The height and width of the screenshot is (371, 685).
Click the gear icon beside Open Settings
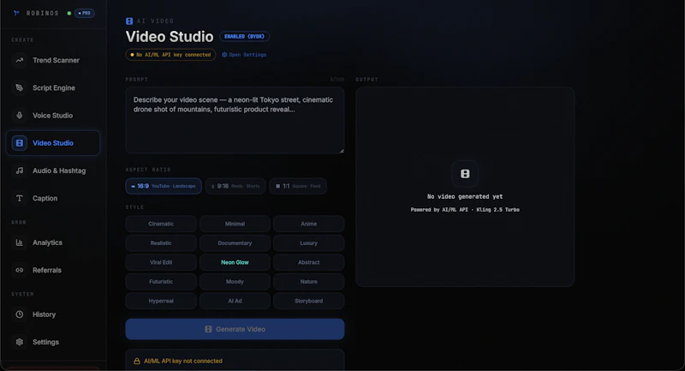point(224,55)
